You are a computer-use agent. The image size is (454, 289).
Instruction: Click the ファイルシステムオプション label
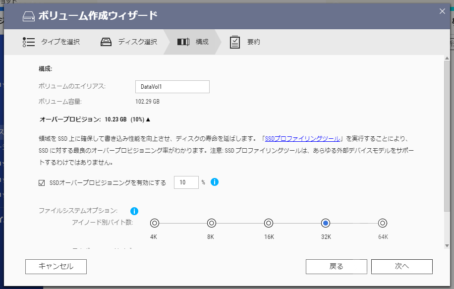78,211
